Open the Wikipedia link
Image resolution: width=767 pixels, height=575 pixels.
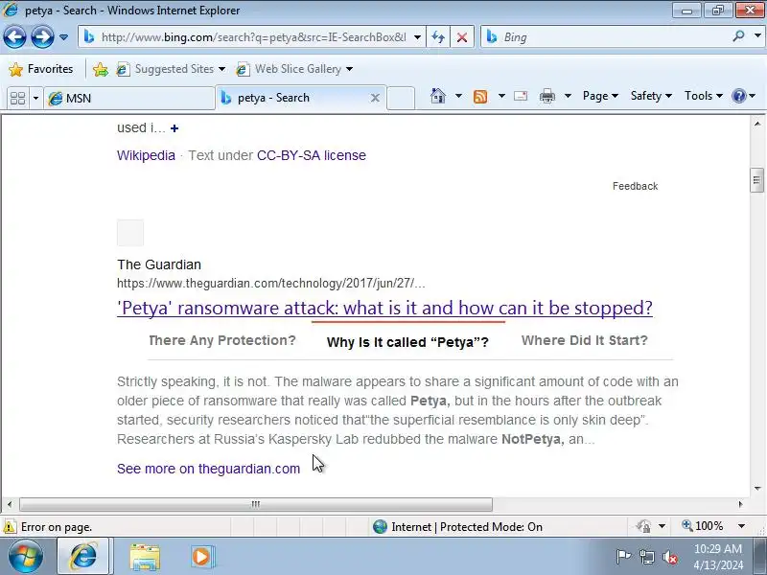(x=146, y=155)
